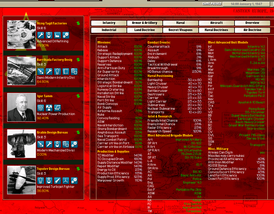Open the Infantry tech tab

coord(109,23)
